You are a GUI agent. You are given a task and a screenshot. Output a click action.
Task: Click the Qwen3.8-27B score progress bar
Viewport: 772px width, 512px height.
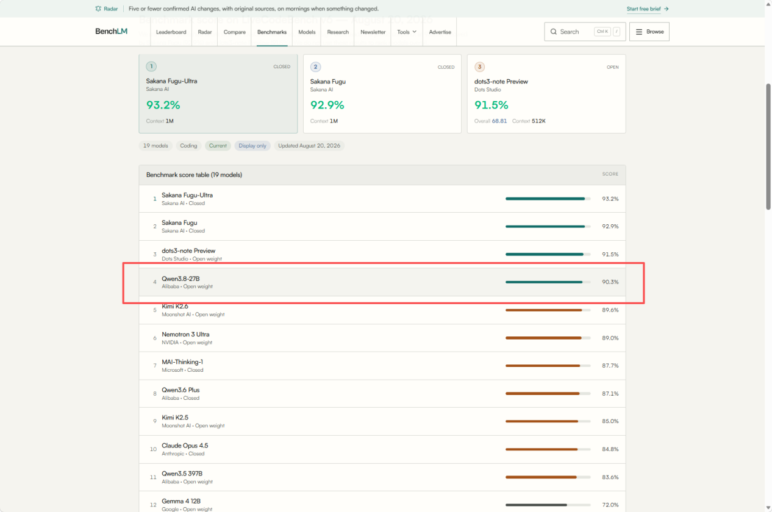pyautogui.click(x=548, y=282)
